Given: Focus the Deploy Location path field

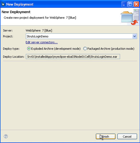Looking at the screenshot, I should point(73,56).
